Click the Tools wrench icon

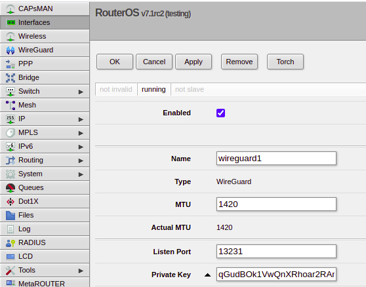point(10,270)
